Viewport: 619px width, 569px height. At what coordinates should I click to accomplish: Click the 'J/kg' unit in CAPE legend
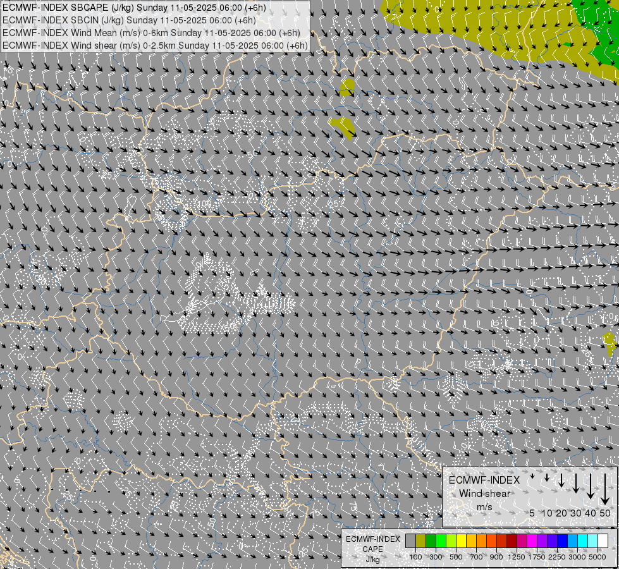point(372,560)
